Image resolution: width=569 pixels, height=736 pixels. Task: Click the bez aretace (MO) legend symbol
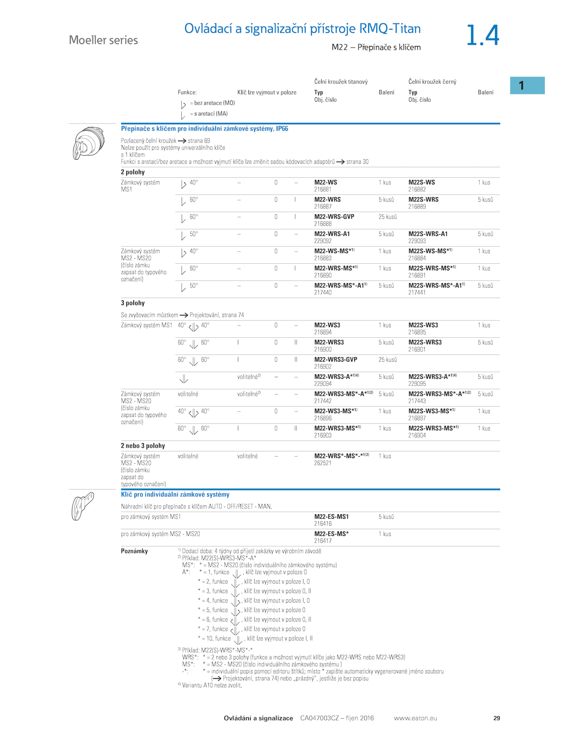(184, 104)
